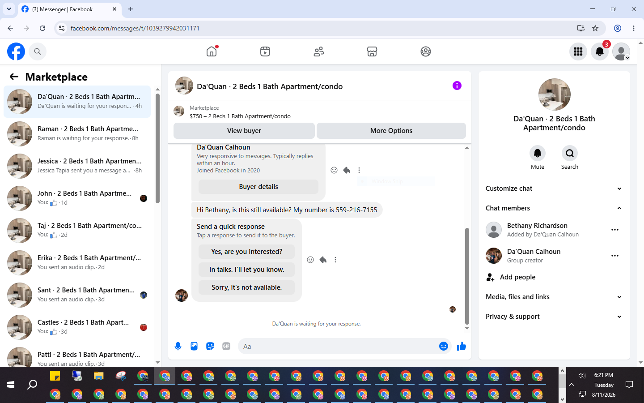Send 'Yes, are you interested?' quick response
Screen dimensions: 644x403
pos(247,252)
